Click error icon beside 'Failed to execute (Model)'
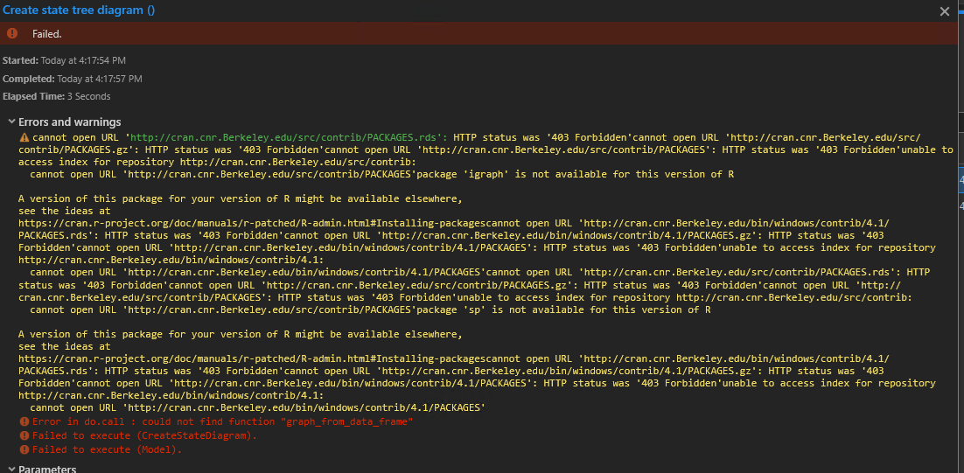 coord(24,449)
